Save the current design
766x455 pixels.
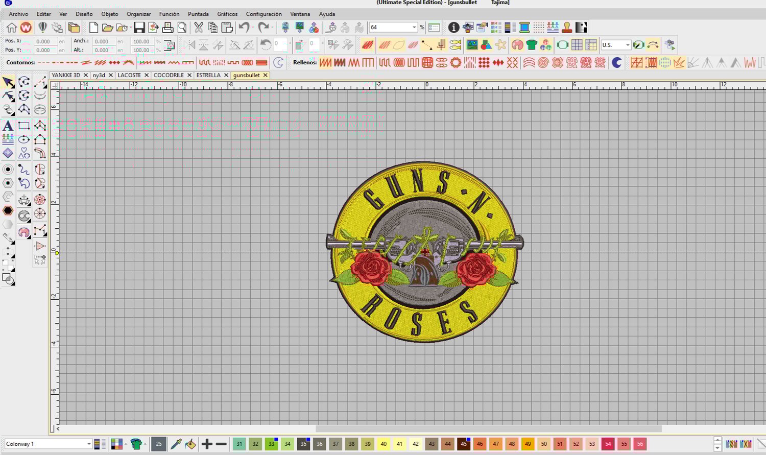(x=139, y=28)
